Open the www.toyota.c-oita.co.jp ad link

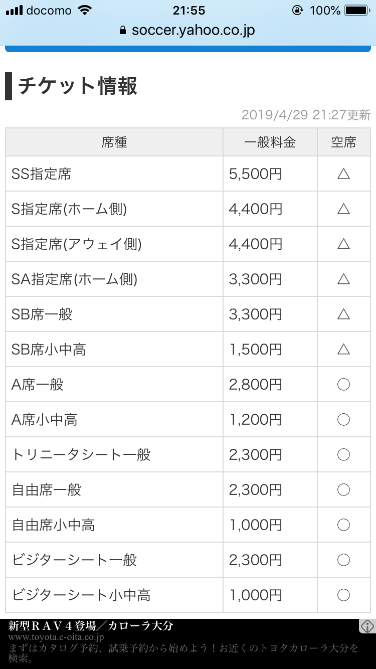coord(56,637)
